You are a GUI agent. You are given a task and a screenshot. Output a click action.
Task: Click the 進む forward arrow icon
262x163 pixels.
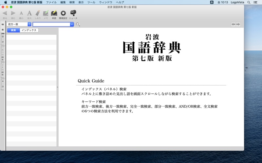pos(13,13)
